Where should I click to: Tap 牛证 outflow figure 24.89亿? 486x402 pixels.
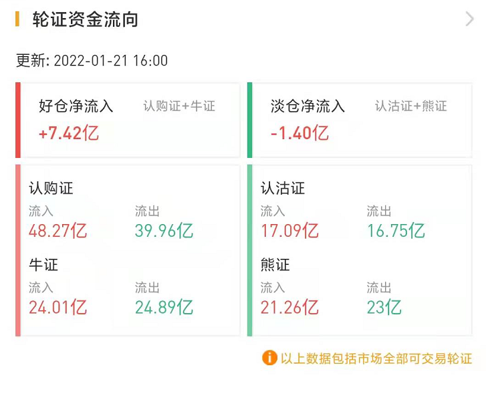164,308
